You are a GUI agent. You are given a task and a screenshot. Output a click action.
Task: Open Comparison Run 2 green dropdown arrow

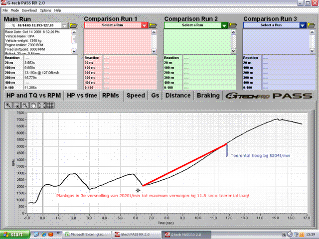pos(224,25)
